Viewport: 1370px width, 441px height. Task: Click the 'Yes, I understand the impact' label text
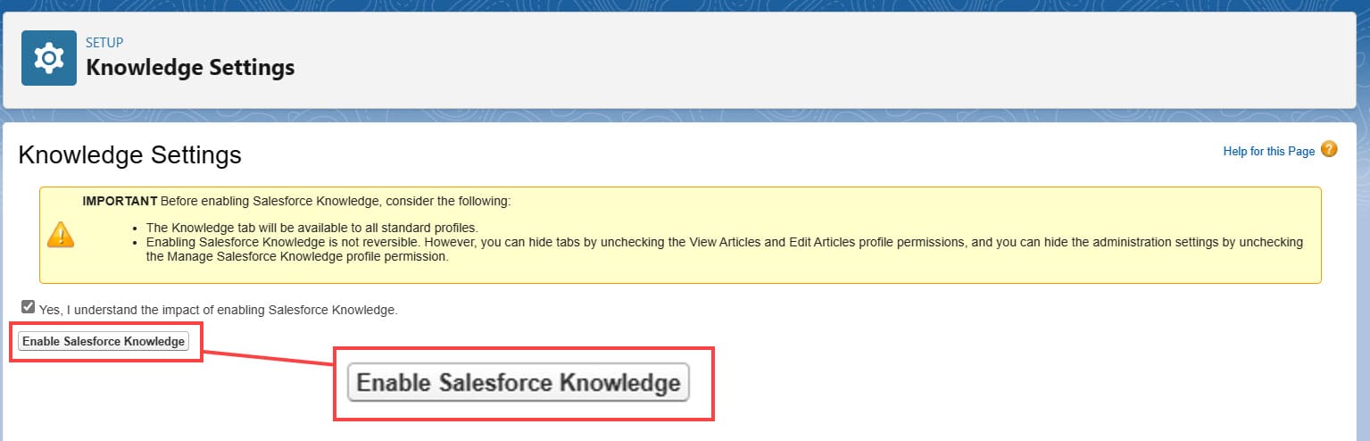pos(218,310)
